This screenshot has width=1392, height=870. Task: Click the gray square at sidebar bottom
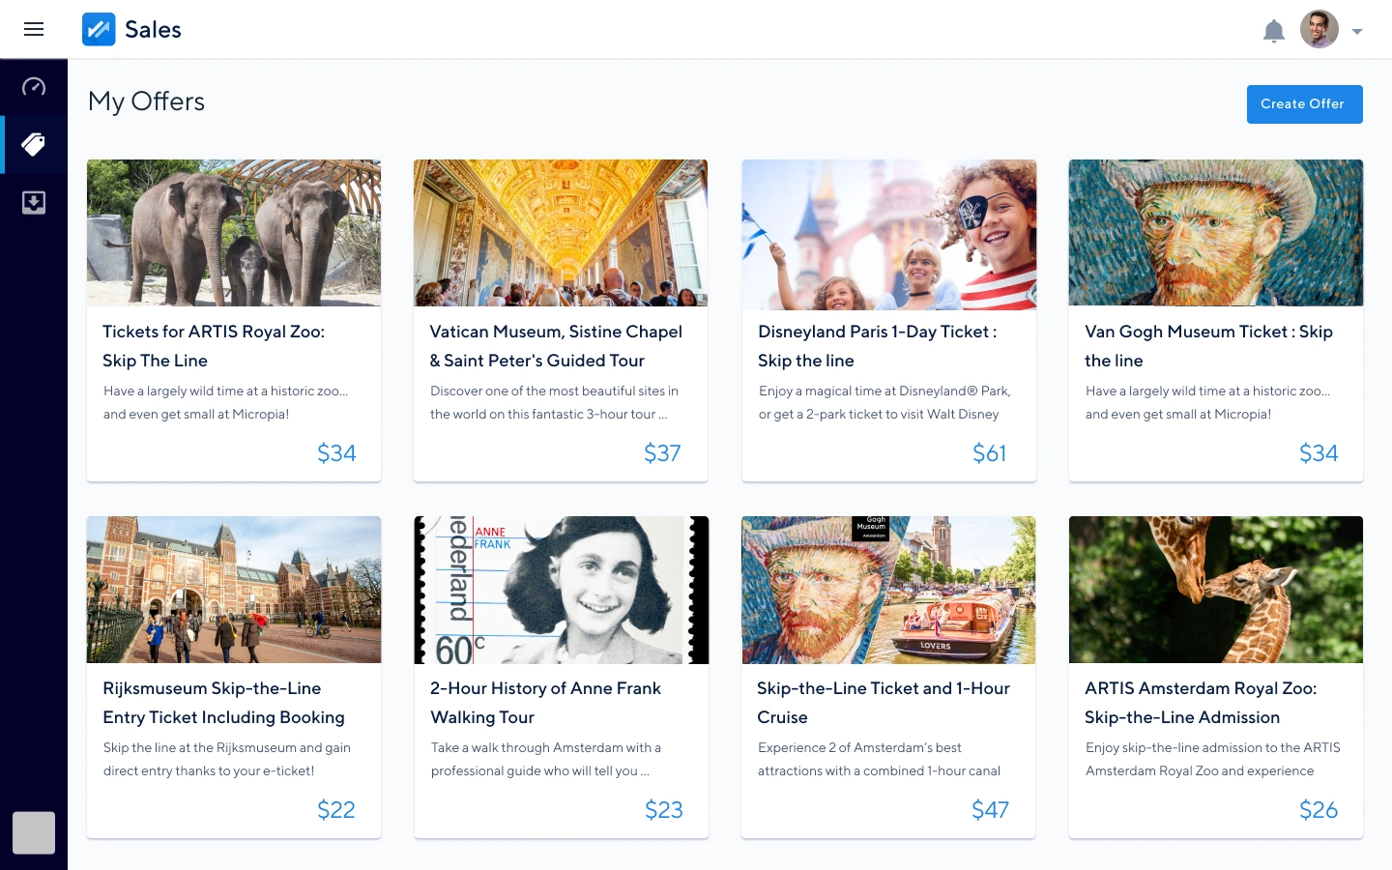click(34, 832)
